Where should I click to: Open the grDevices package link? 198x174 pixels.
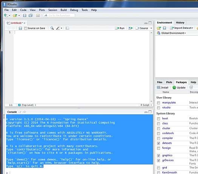(168, 160)
